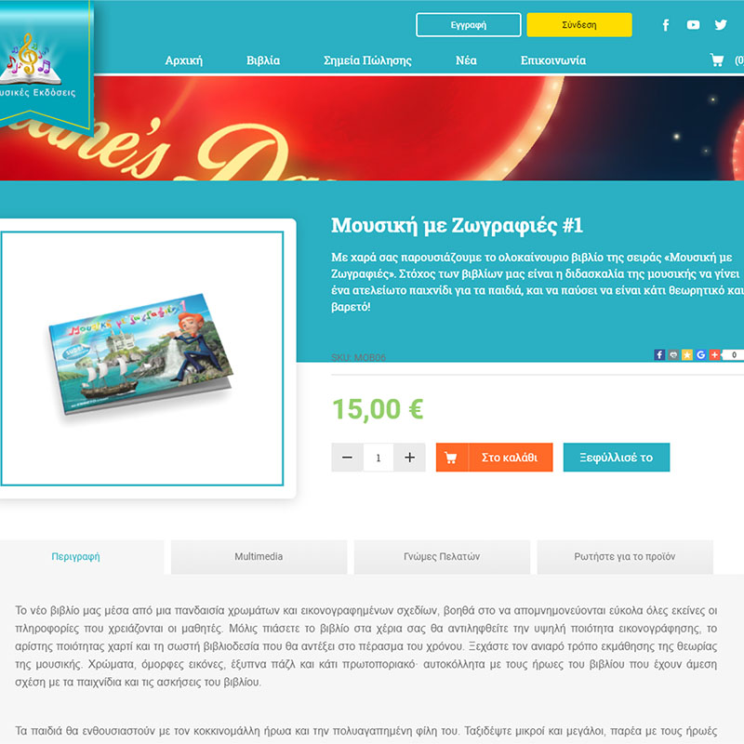The height and width of the screenshot is (744, 744).
Task: Switch to the Multimedia tab
Action: (x=259, y=556)
